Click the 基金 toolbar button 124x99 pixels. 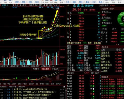pos(87,2)
